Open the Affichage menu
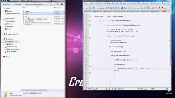This screenshot has height=98, width=175. point(107,3)
